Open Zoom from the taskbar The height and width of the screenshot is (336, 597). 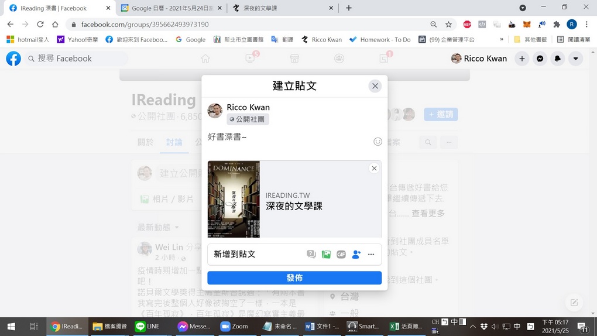235,327
